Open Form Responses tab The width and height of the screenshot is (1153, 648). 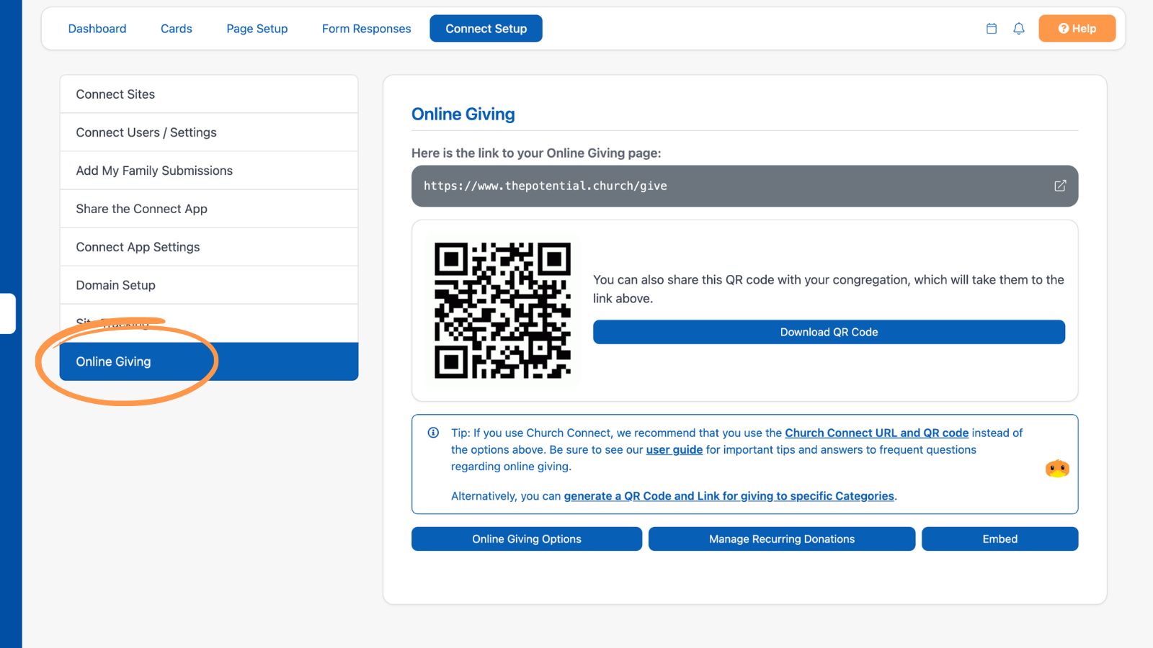(x=367, y=29)
